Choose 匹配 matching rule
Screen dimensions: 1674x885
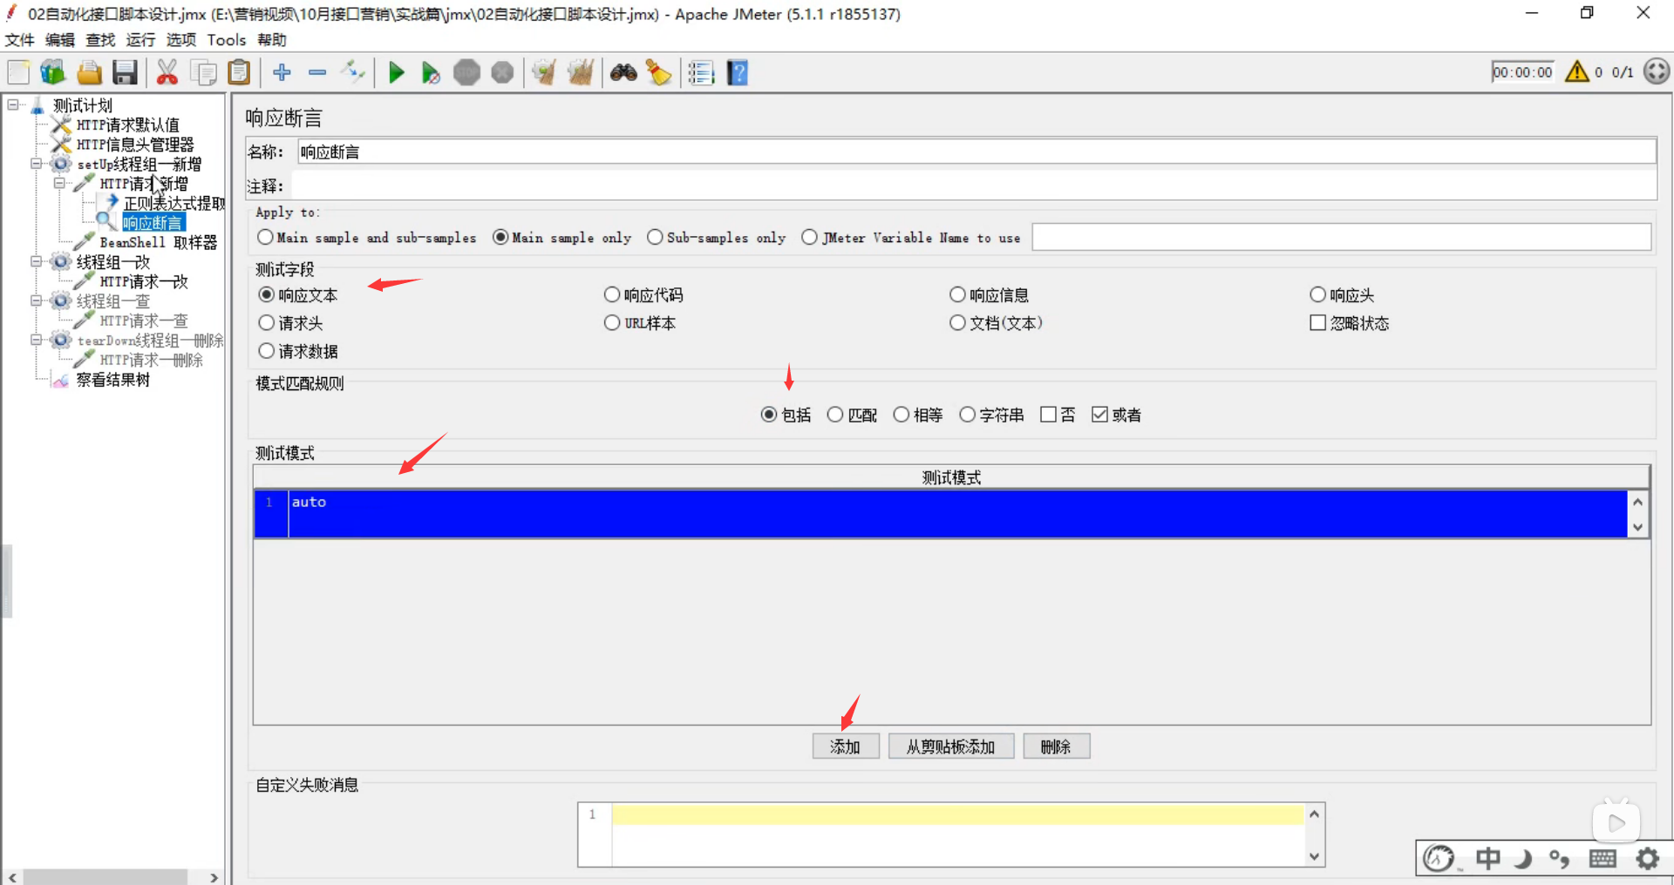coord(853,415)
